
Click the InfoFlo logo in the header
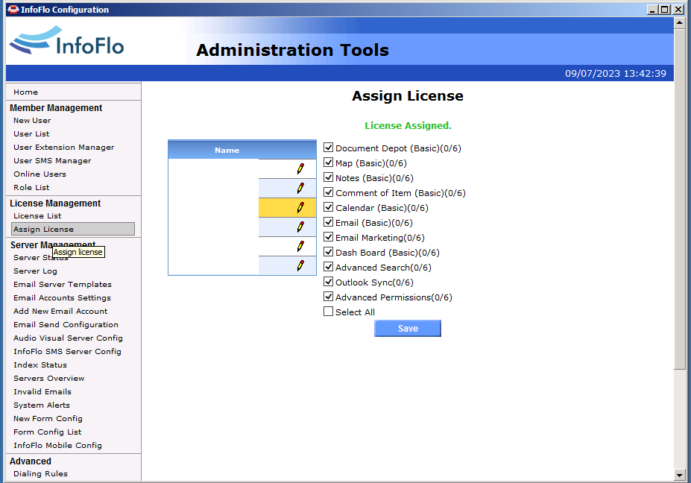click(67, 42)
